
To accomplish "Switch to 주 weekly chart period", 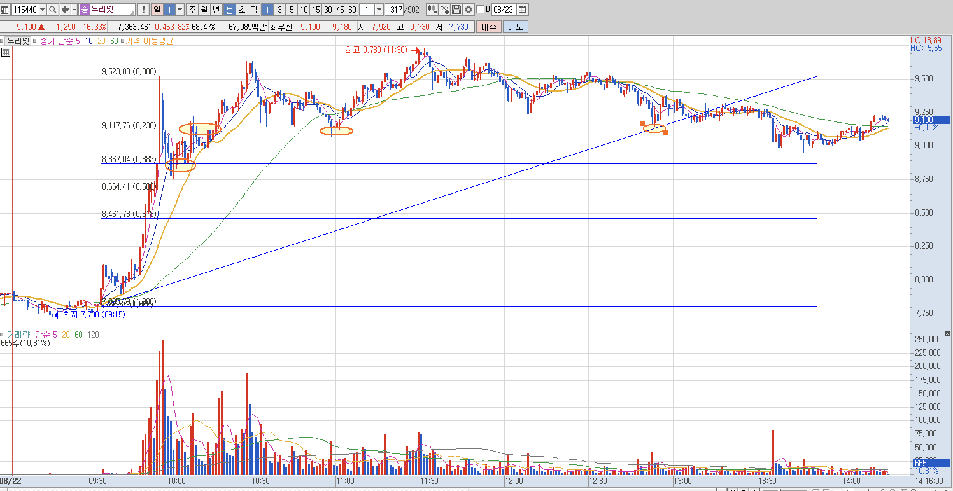I will [192, 10].
